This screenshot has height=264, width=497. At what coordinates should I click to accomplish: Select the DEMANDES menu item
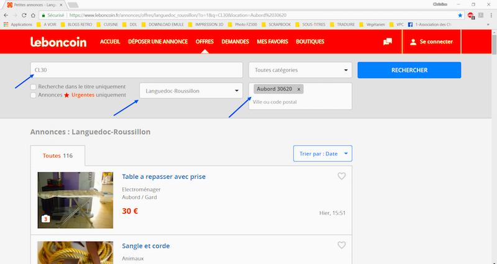[235, 42]
